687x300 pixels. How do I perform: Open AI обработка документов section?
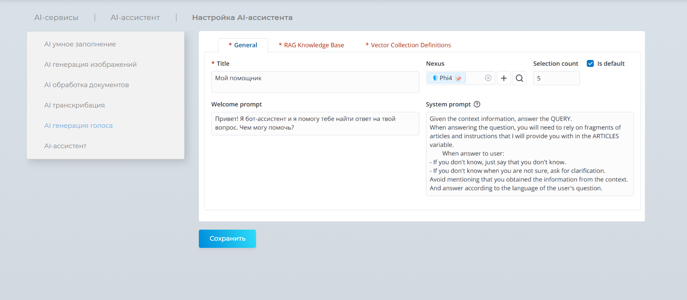86,85
